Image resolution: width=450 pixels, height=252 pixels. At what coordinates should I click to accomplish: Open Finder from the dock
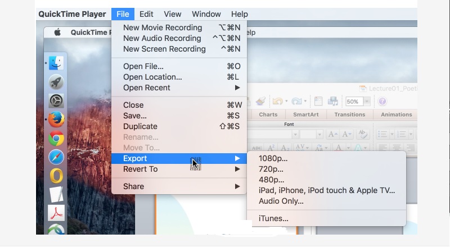click(56, 63)
